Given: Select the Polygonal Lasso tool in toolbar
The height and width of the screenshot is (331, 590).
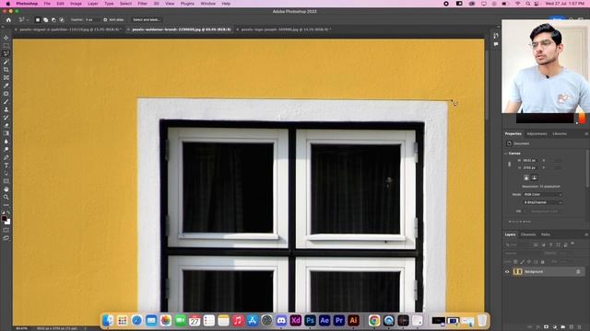Looking at the screenshot, I should tap(6, 53).
